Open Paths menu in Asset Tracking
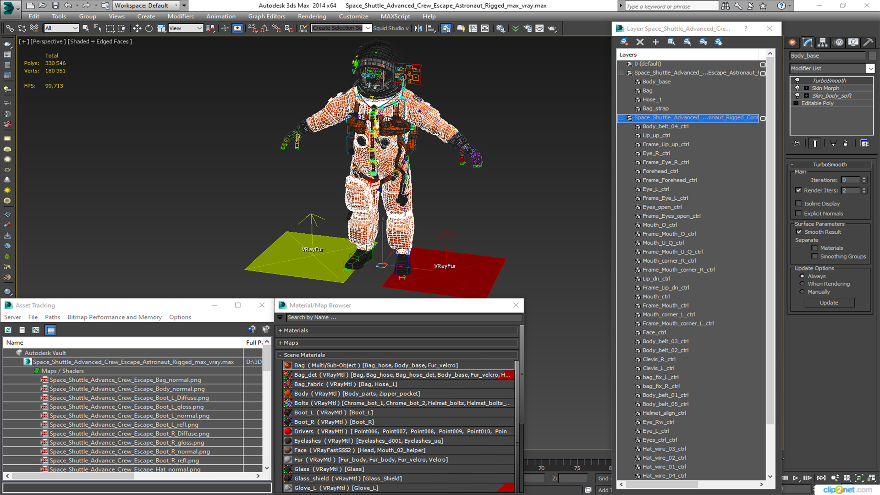The height and width of the screenshot is (495, 880). [52, 317]
